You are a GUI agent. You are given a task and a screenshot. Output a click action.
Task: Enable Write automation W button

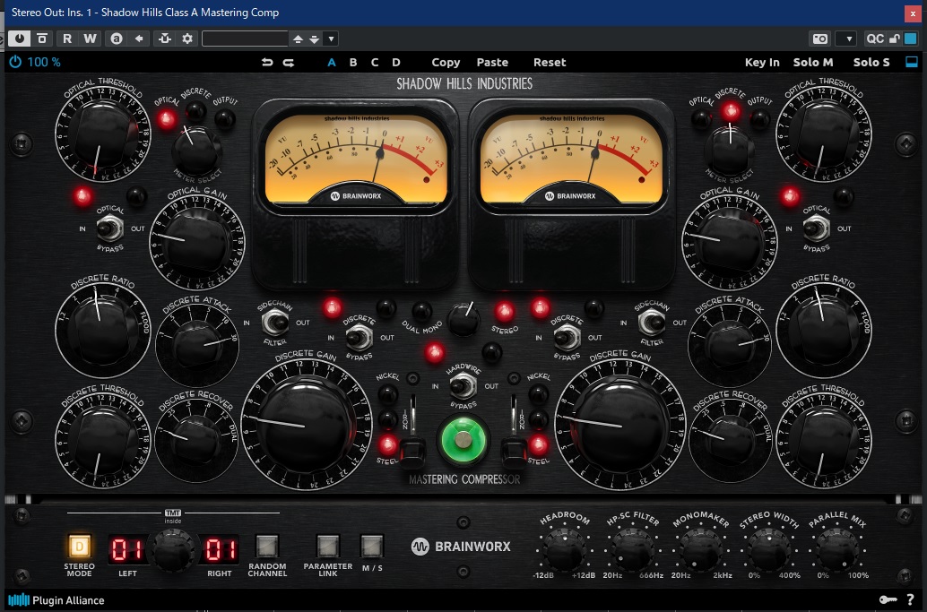90,39
